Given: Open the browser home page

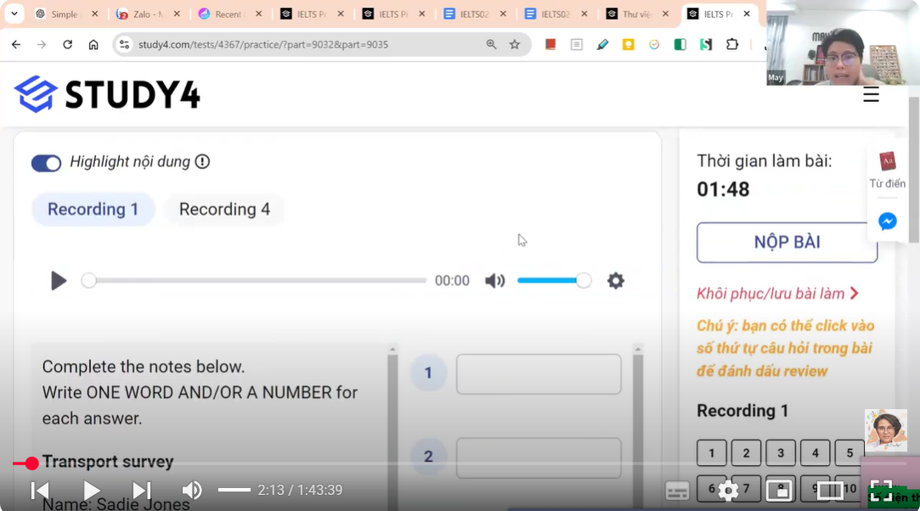Looking at the screenshot, I should point(93,44).
